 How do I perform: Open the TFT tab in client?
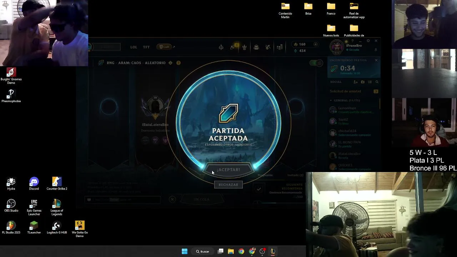(x=146, y=47)
